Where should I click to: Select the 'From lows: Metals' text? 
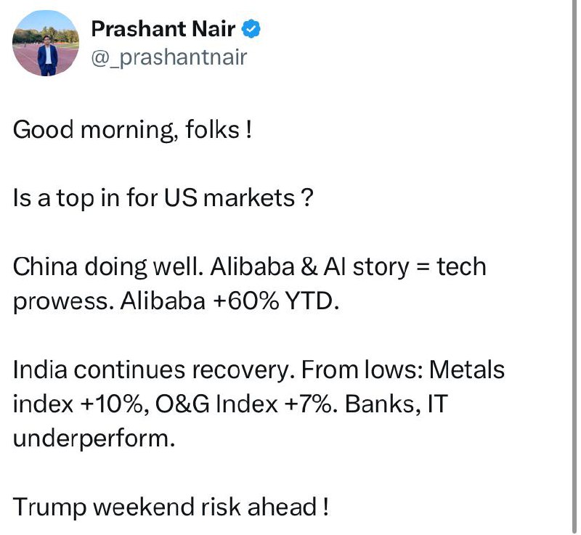403,369
